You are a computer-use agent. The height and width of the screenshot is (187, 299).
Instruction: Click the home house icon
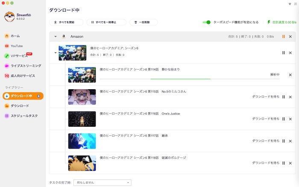(7, 36)
